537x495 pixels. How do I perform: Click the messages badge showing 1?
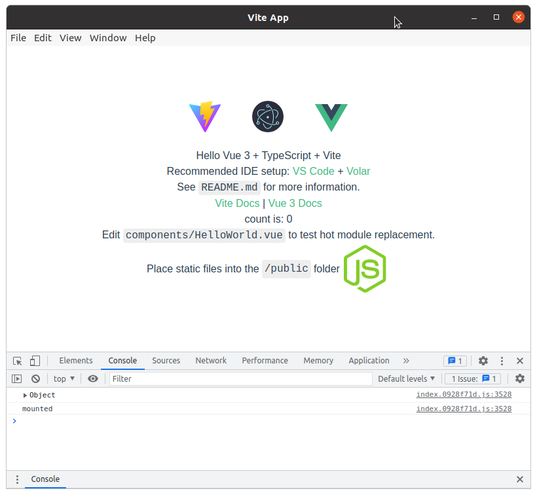coord(455,361)
